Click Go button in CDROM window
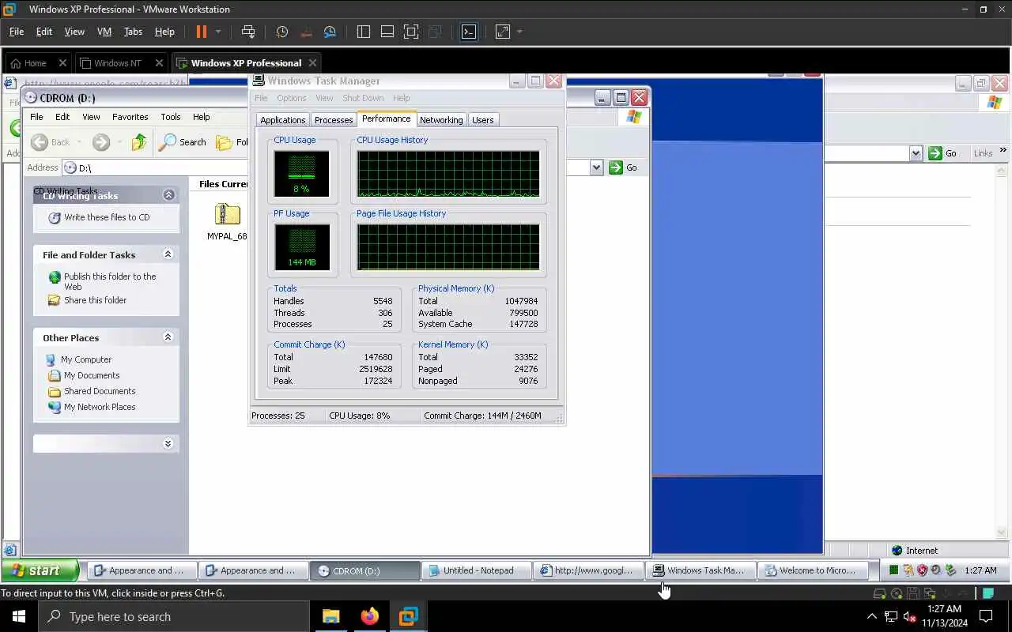The image size is (1012, 632). click(624, 167)
